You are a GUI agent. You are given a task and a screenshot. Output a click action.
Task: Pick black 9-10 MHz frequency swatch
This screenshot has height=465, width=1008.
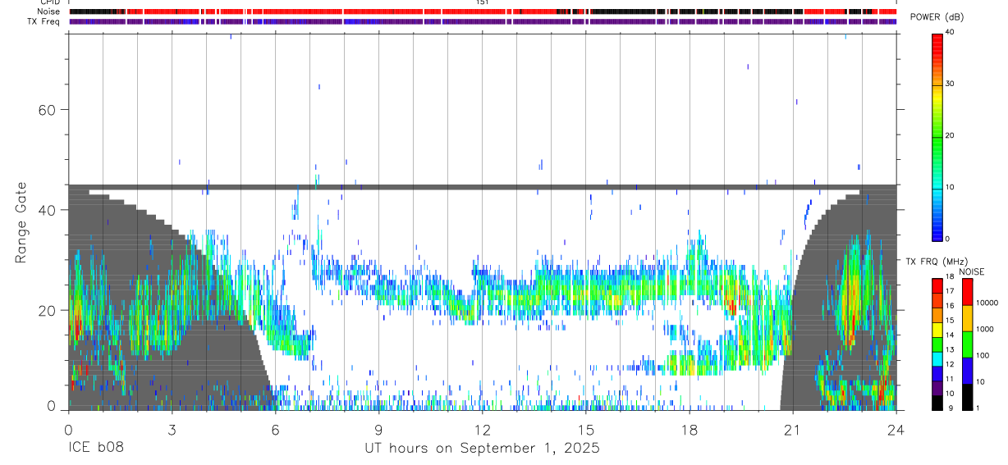click(x=937, y=402)
